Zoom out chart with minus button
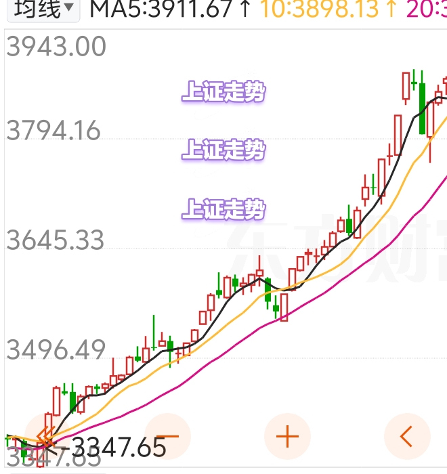This screenshot has width=447, height=474. pyautogui.click(x=167, y=436)
